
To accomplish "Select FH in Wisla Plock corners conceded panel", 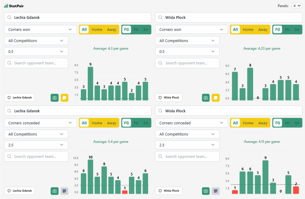I will (287, 123).
